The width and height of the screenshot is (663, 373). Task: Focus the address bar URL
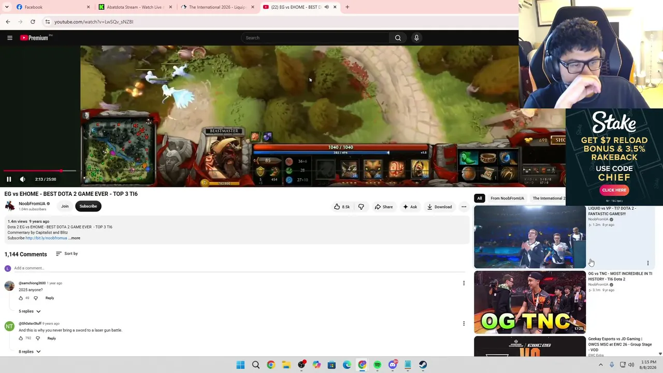click(x=94, y=22)
